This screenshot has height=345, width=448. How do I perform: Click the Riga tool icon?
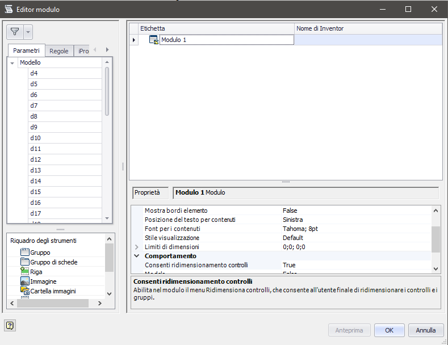pyautogui.click(x=25, y=271)
